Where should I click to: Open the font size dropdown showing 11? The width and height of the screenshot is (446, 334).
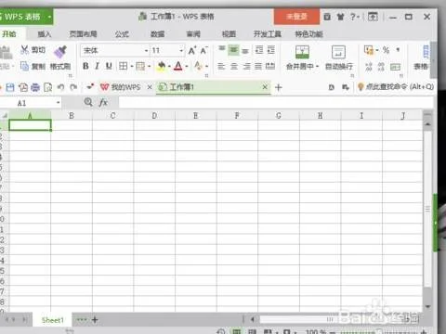(x=181, y=50)
